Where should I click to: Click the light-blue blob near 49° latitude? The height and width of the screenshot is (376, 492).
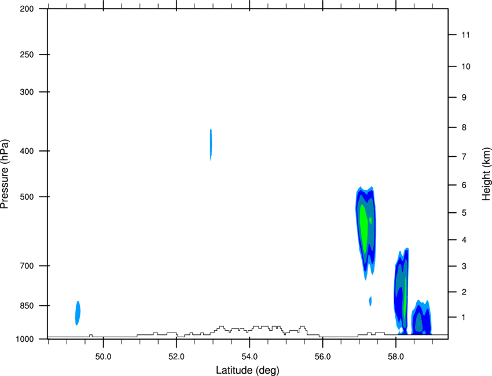click(x=78, y=313)
